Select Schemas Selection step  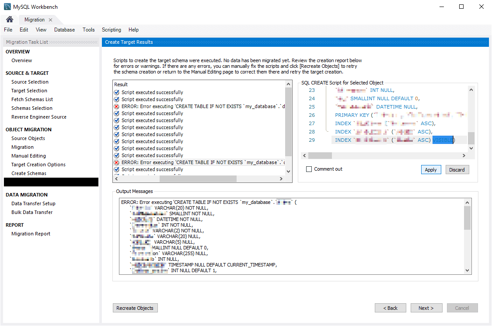point(31,108)
